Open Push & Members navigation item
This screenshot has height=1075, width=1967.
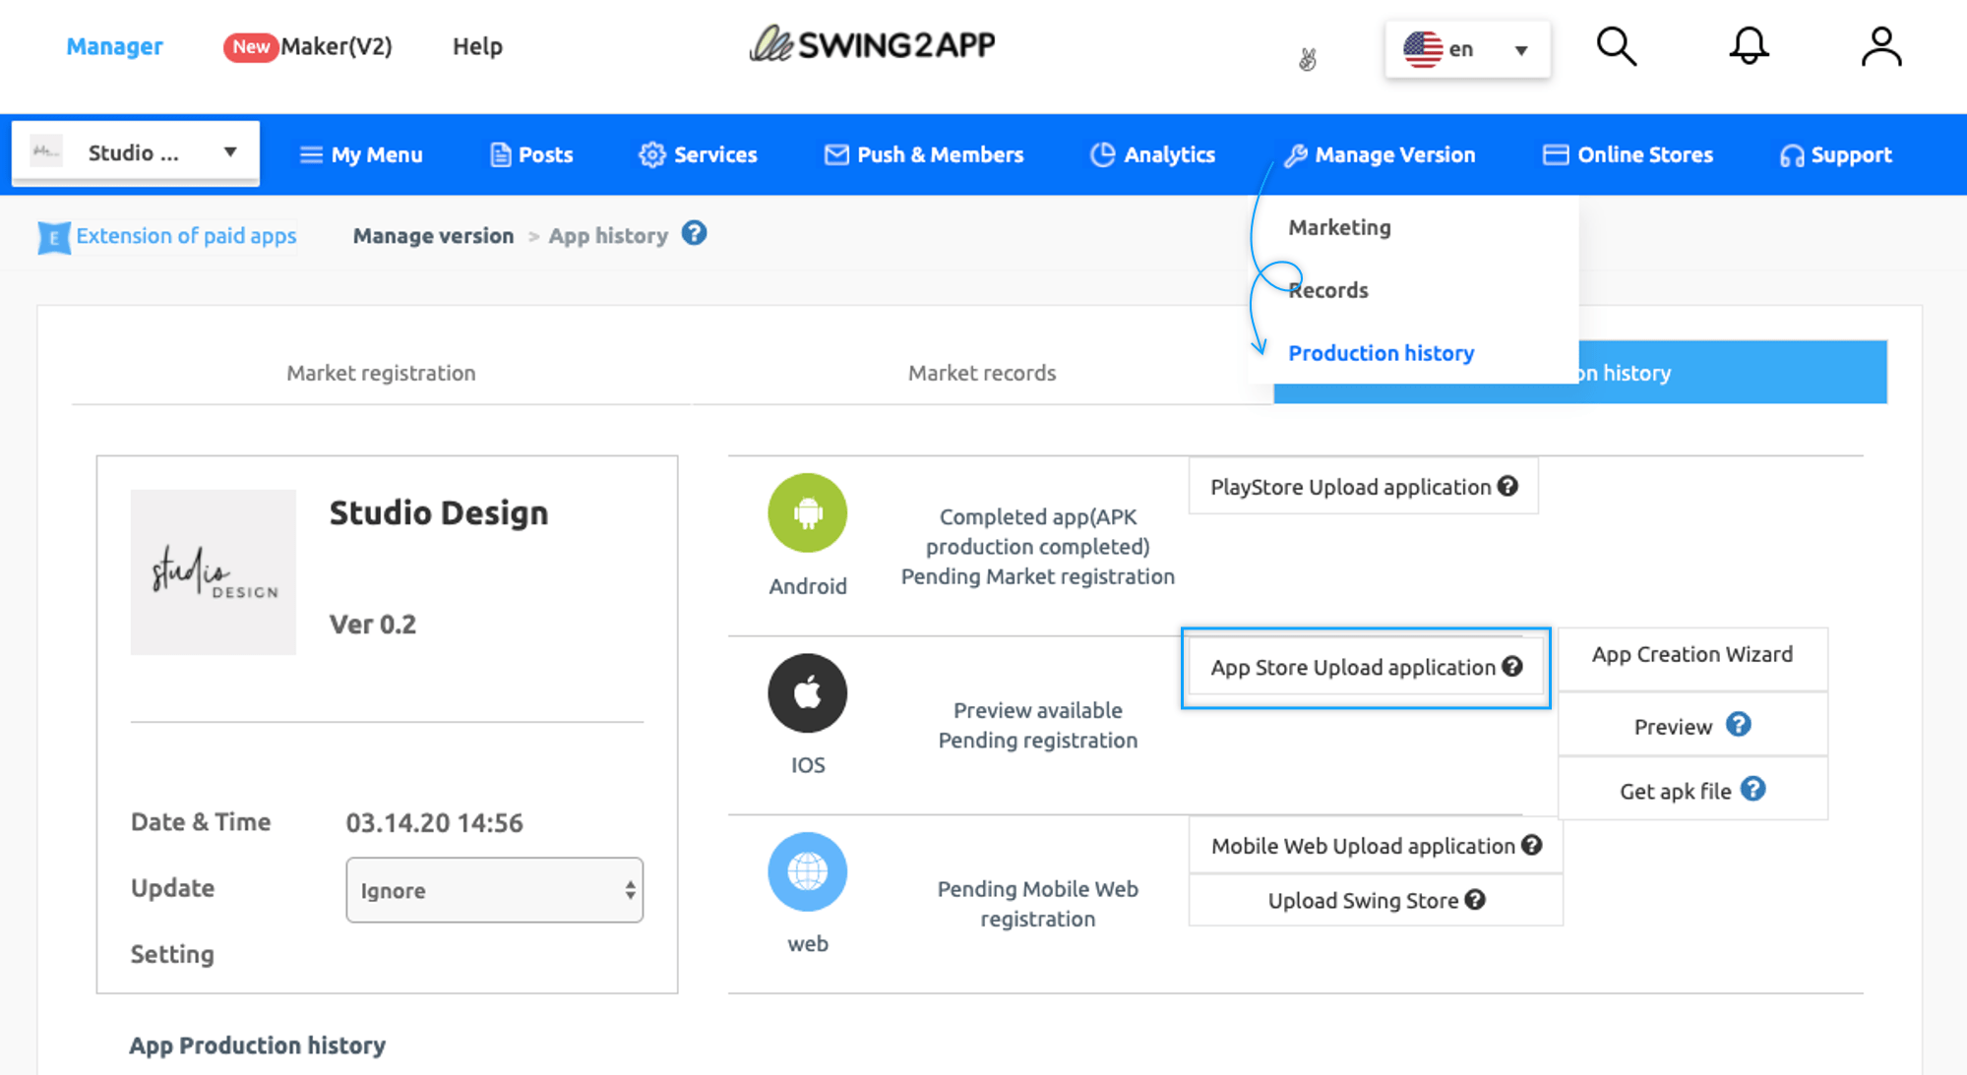click(924, 154)
